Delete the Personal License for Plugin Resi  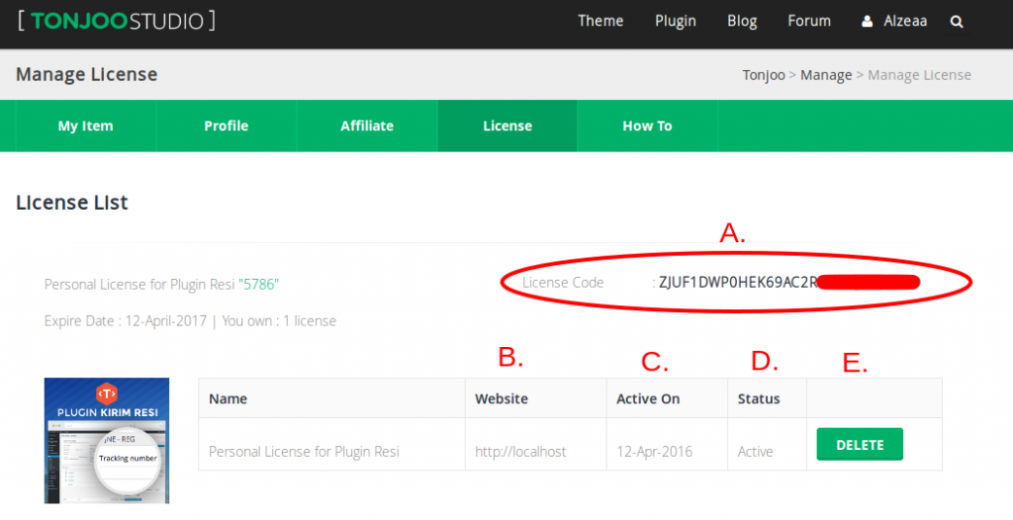(860, 445)
